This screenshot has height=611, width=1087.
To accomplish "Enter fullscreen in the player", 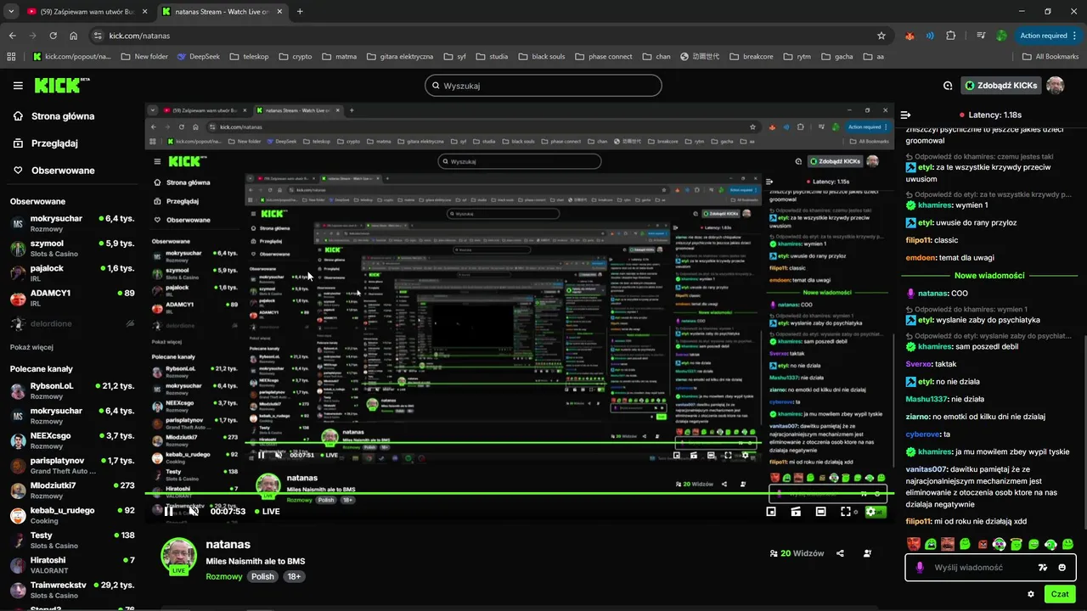I will pyautogui.click(x=846, y=512).
